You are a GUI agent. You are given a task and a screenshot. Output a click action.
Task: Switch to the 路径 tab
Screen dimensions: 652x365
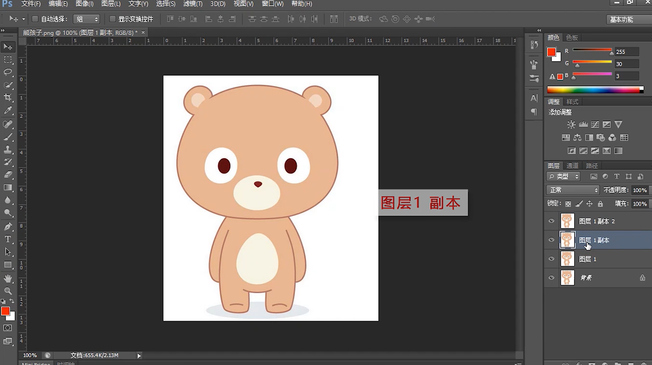(x=592, y=165)
